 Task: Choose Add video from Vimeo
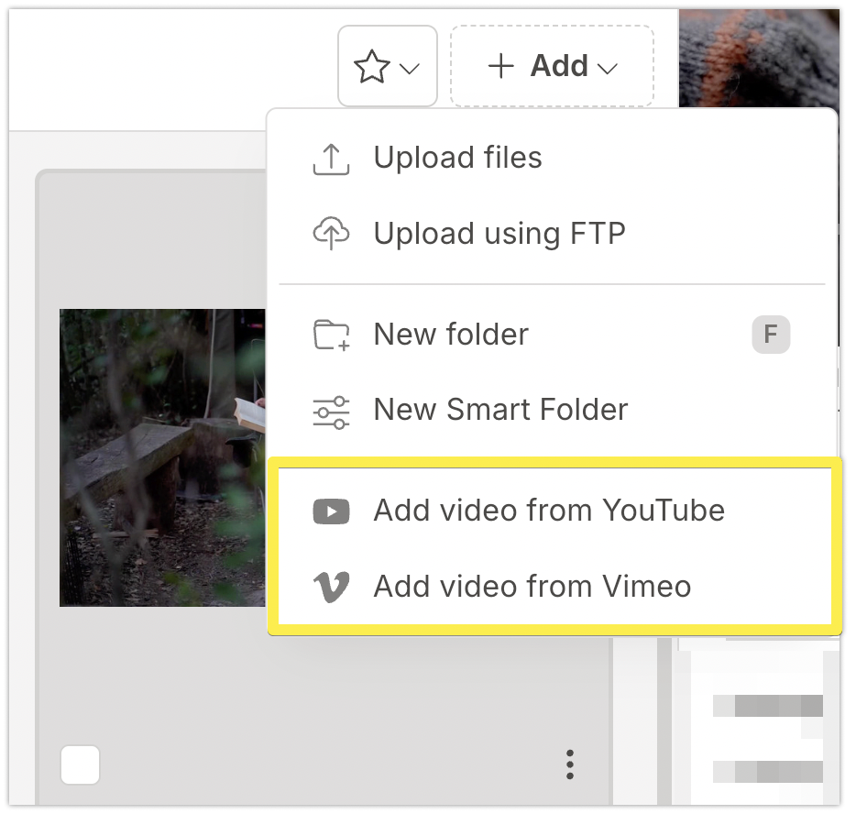(532, 587)
